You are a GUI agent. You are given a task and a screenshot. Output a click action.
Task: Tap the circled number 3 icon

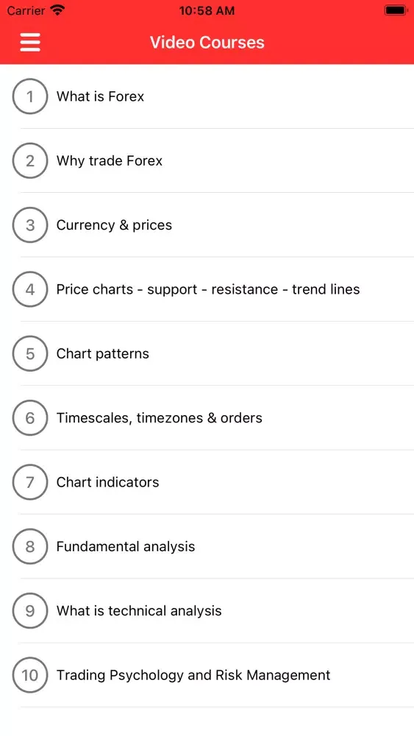click(x=30, y=224)
